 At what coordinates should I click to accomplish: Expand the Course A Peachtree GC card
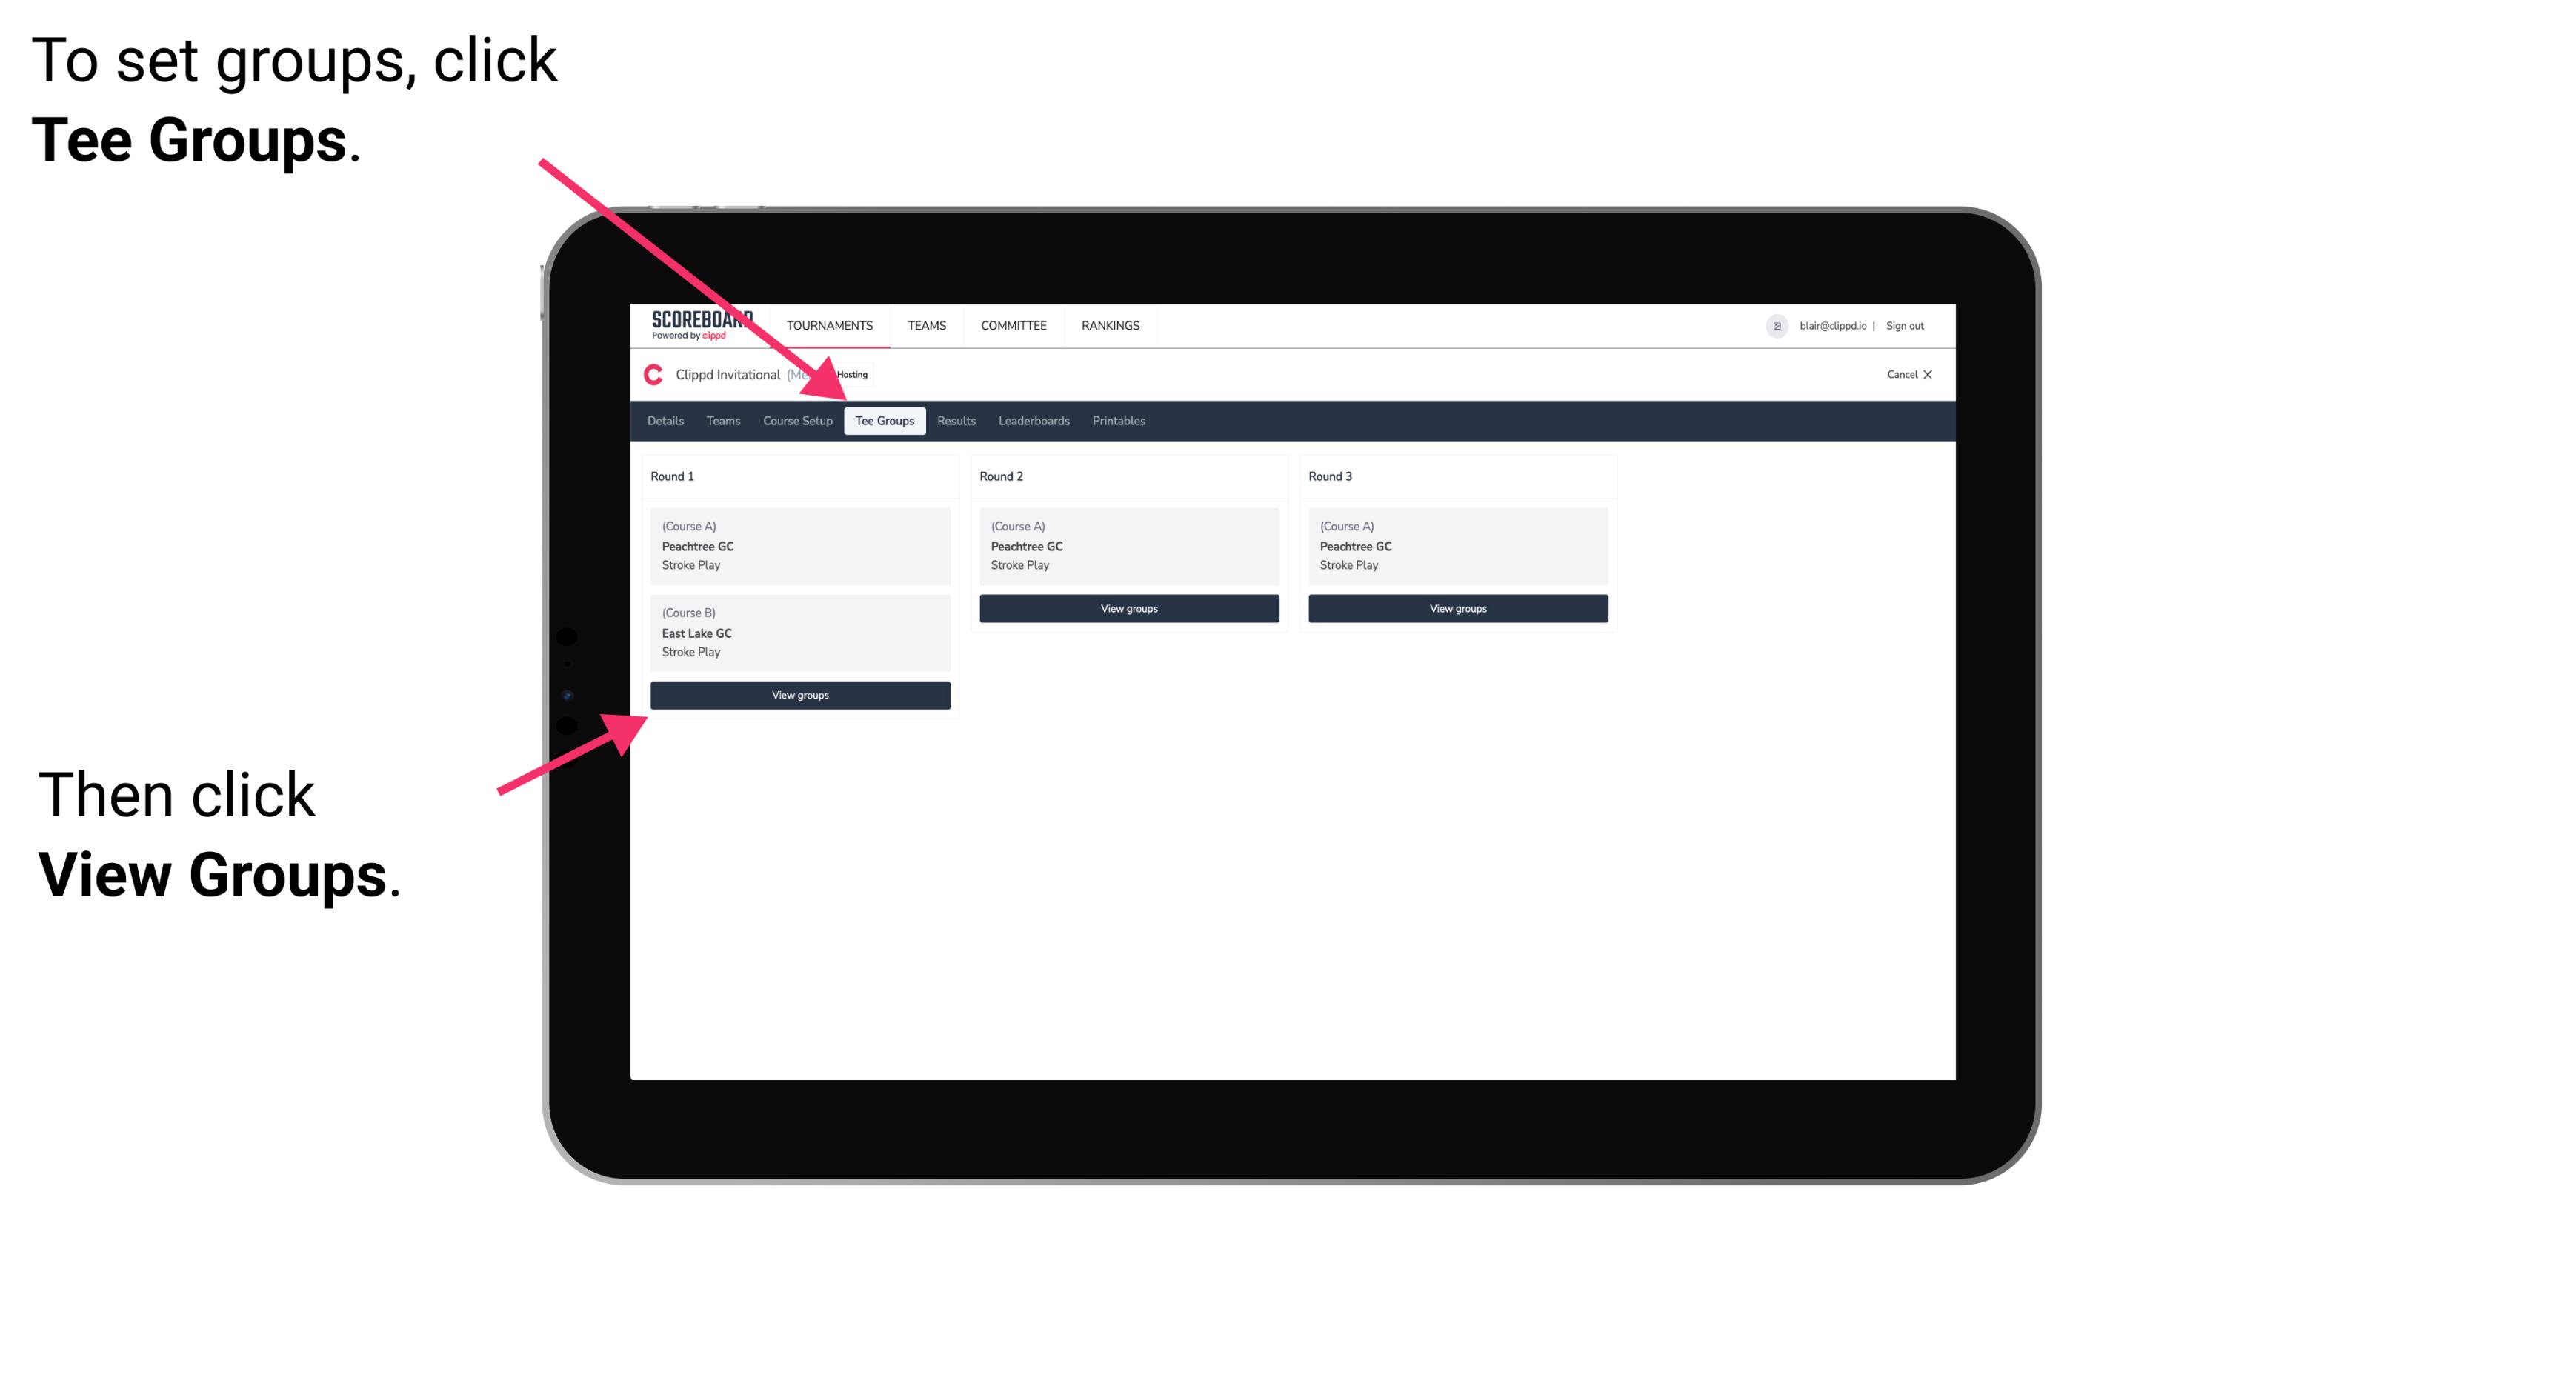point(799,546)
